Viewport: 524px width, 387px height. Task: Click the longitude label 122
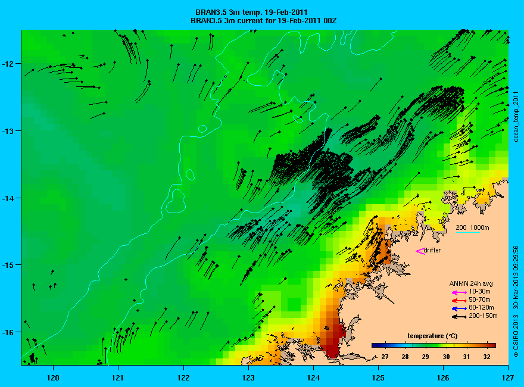(183, 378)
